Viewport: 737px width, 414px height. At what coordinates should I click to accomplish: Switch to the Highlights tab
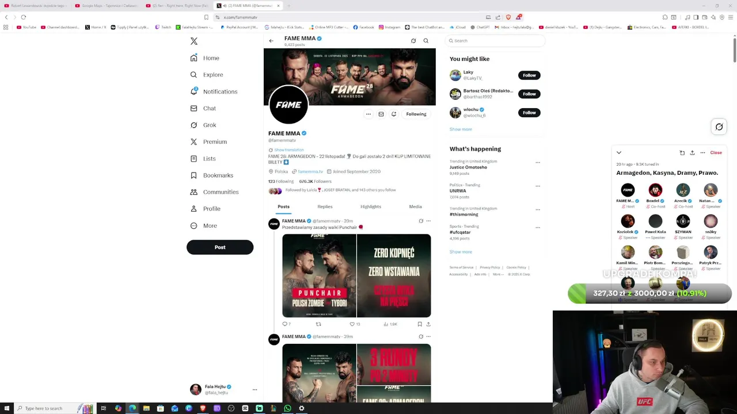point(371,206)
